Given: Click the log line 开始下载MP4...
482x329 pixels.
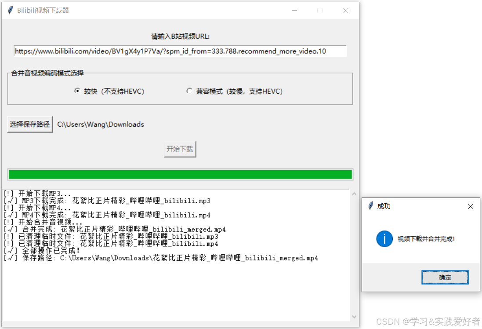Looking at the screenshot, I should pos(37,208).
